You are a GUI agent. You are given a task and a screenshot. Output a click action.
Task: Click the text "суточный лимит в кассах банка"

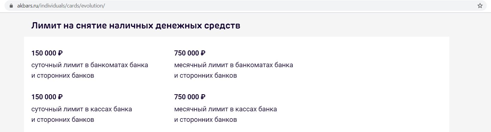81,109
